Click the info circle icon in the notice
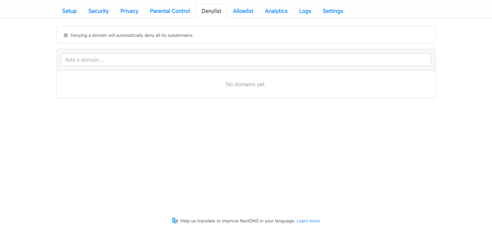The width and height of the screenshot is (492, 249). click(66, 35)
